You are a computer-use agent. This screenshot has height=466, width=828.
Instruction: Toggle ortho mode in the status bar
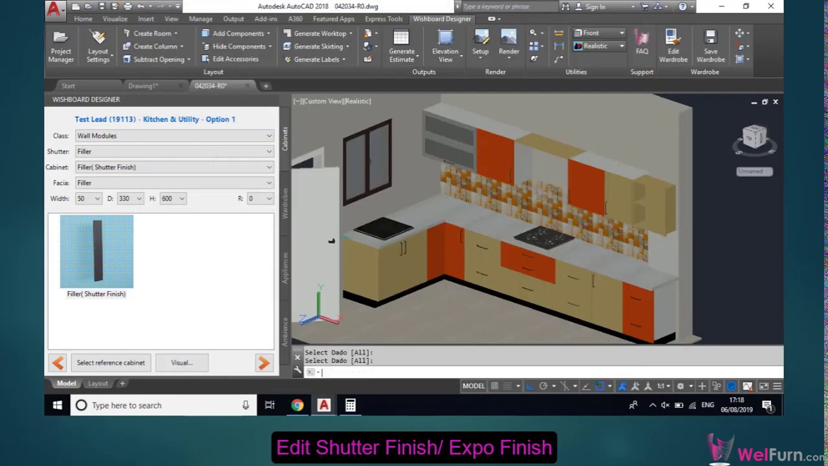coord(530,386)
